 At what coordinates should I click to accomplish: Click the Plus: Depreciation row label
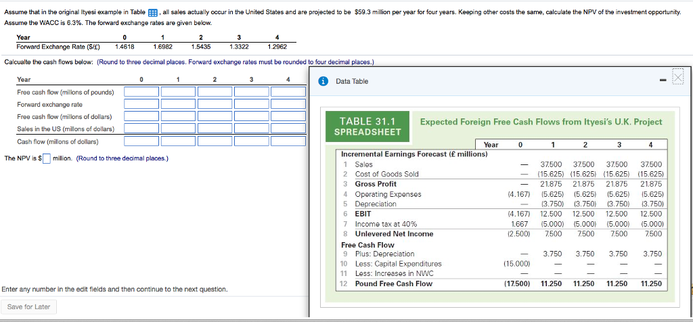point(385,254)
